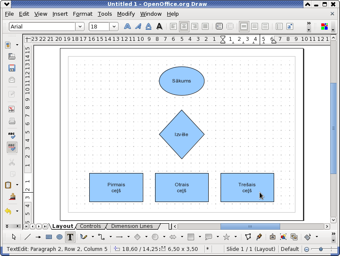Print the file directly
340x256 pixels.
12,121
